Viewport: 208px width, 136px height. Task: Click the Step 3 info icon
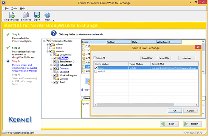pyautogui.click(x=8, y=61)
